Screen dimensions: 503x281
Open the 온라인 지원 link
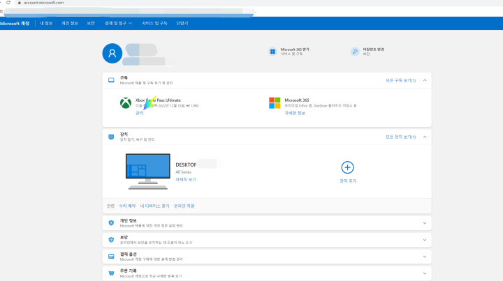pos(184,206)
